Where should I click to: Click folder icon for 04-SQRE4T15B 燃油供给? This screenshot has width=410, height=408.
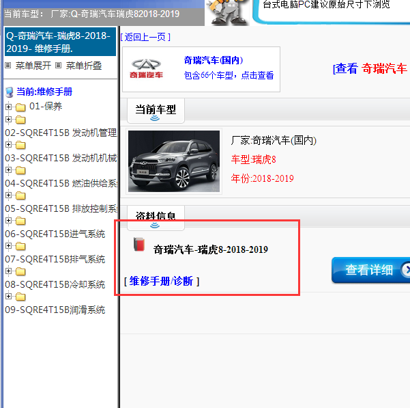pyautogui.click(x=20, y=170)
